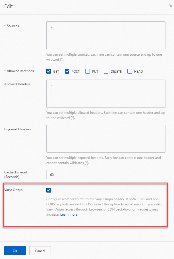The image size is (174, 259).
Task: Select the Cache Timeout field showing 60
Action: pyautogui.click(x=66, y=175)
